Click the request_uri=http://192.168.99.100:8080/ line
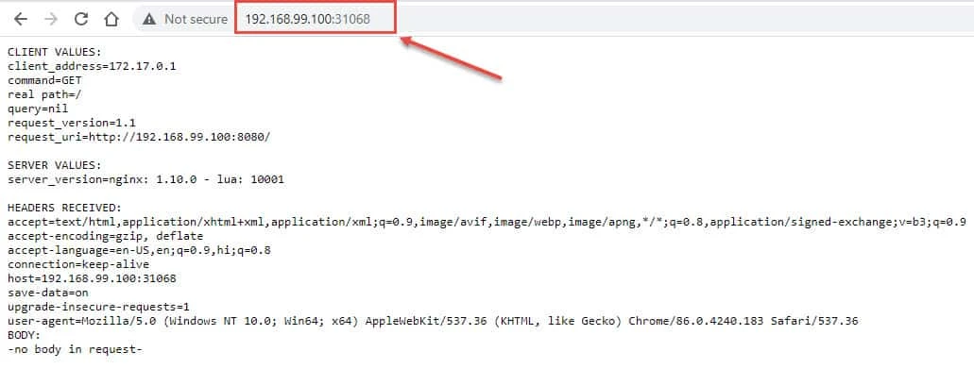 point(139,137)
